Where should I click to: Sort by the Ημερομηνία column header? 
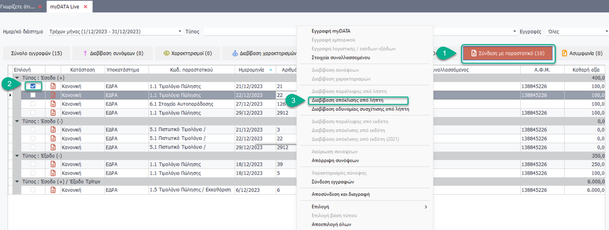coord(251,70)
